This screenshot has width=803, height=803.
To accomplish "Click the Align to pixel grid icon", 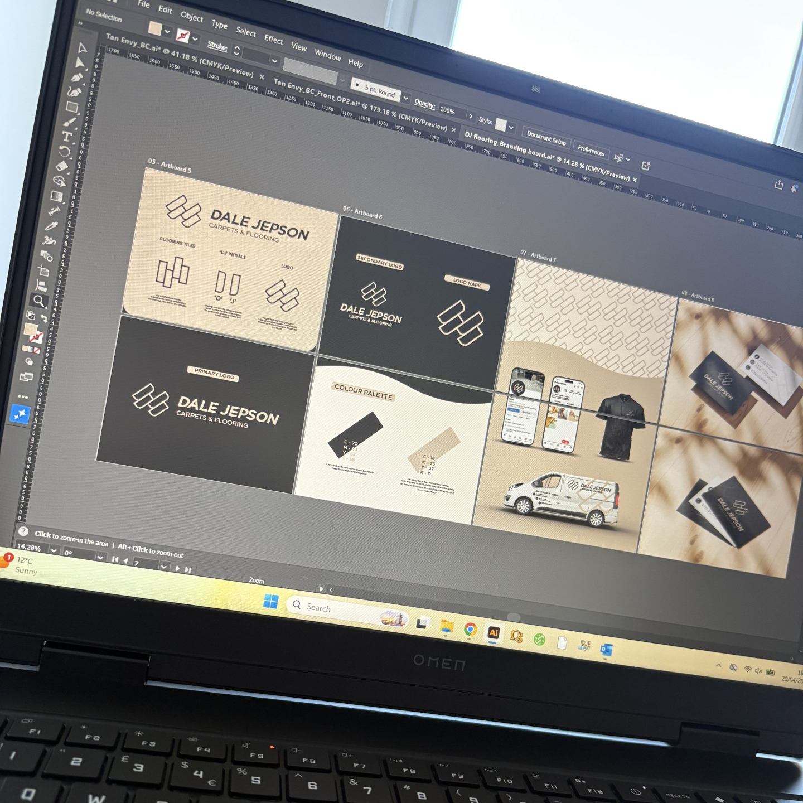I will coord(618,158).
